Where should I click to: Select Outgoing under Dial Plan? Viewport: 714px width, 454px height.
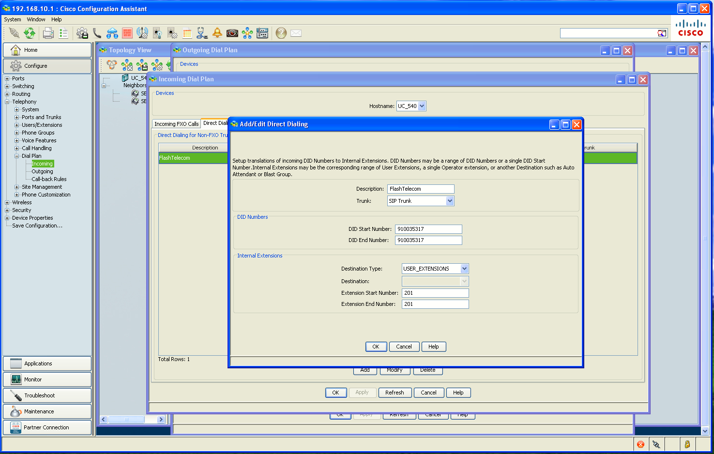click(42, 171)
